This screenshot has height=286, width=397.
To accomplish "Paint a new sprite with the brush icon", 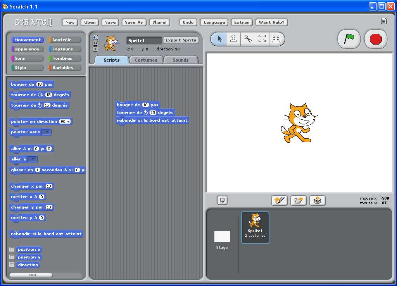I will [x=279, y=200].
